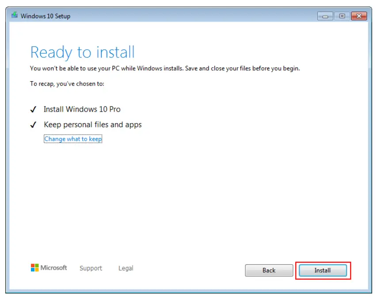Screen dimensions: 377x297
Task: Click the Support link in the footer
Action: tap(91, 268)
